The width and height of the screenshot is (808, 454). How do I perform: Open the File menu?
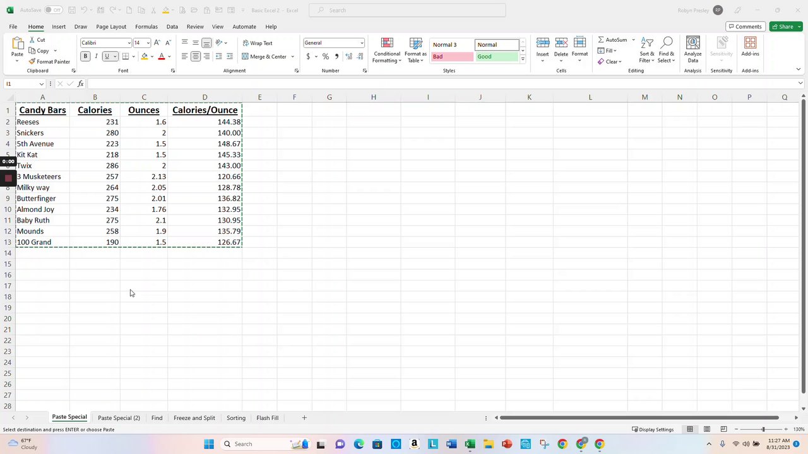pos(13,26)
